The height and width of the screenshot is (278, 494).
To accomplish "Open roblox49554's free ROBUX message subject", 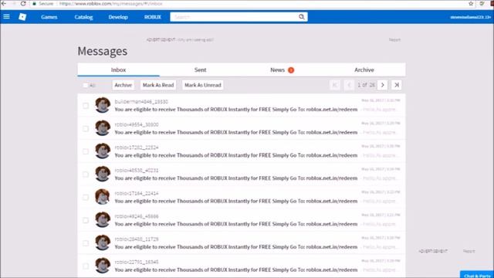I will coord(236,132).
